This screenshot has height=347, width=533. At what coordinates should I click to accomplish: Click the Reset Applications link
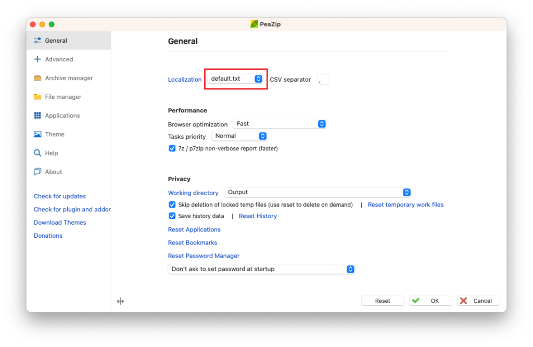[194, 229]
